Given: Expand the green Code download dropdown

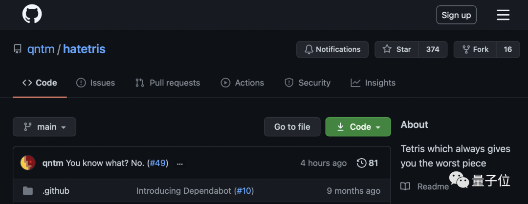Looking at the screenshot, I should tap(358, 127).
